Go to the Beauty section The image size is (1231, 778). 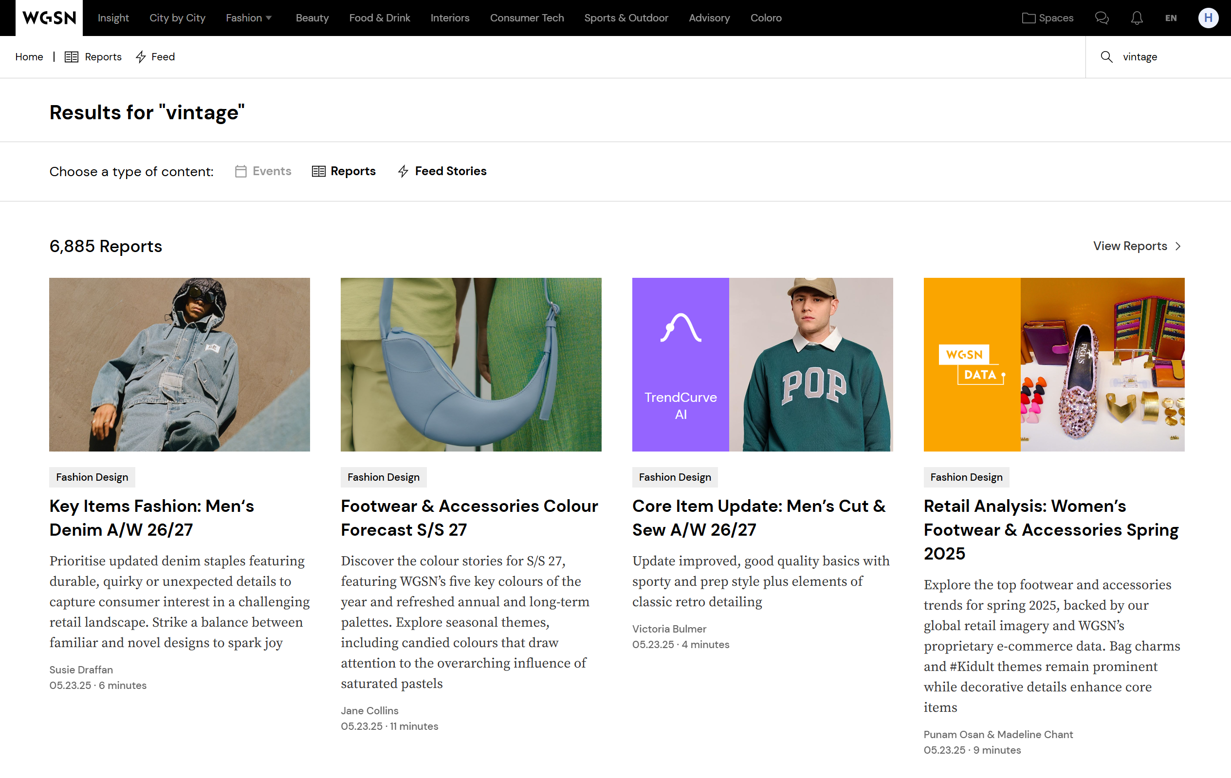(312, 18)
